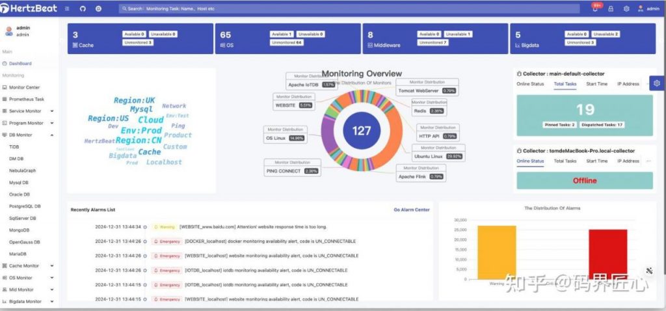Open the Monitor Center sidebar item

pos(24,87)
